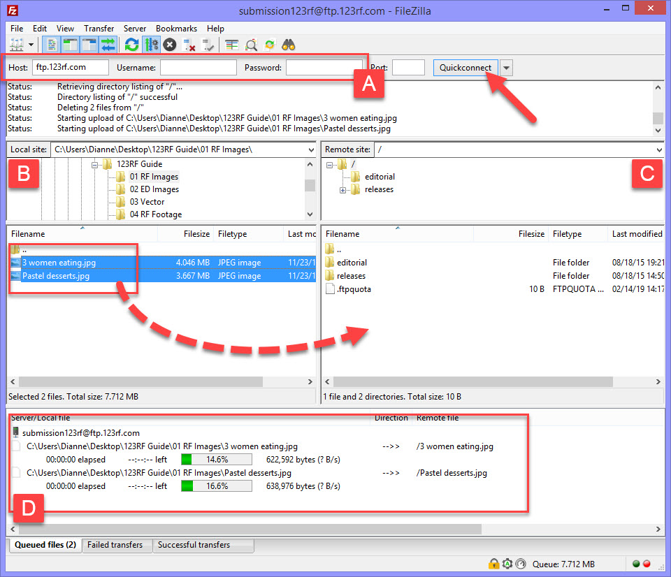
Task: Open the Site Manager
Action: (x=17, y=45)
